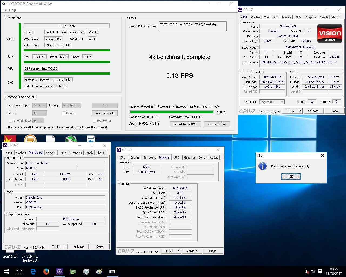Image resolution: width=346 pixels, height=277 pixels.
Task: Open the Benchmark type 64-bit dropdown
Action: (x=39, y=105)
